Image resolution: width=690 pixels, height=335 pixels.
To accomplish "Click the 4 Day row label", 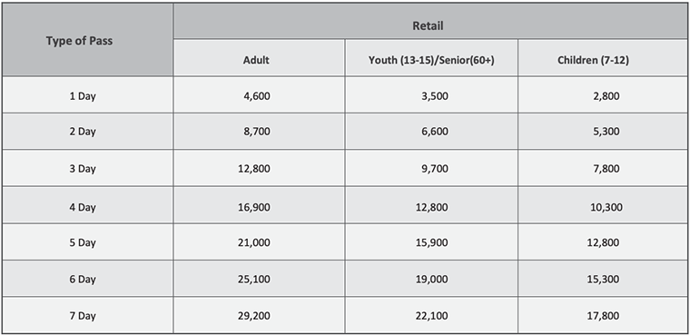I will tap(87, 205).
